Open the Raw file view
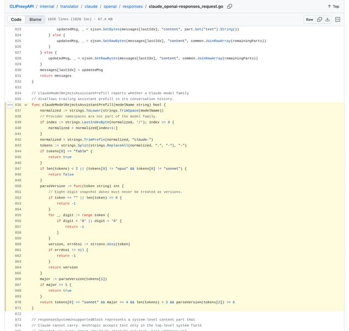 pyautogui.click(x=309, y=20)
